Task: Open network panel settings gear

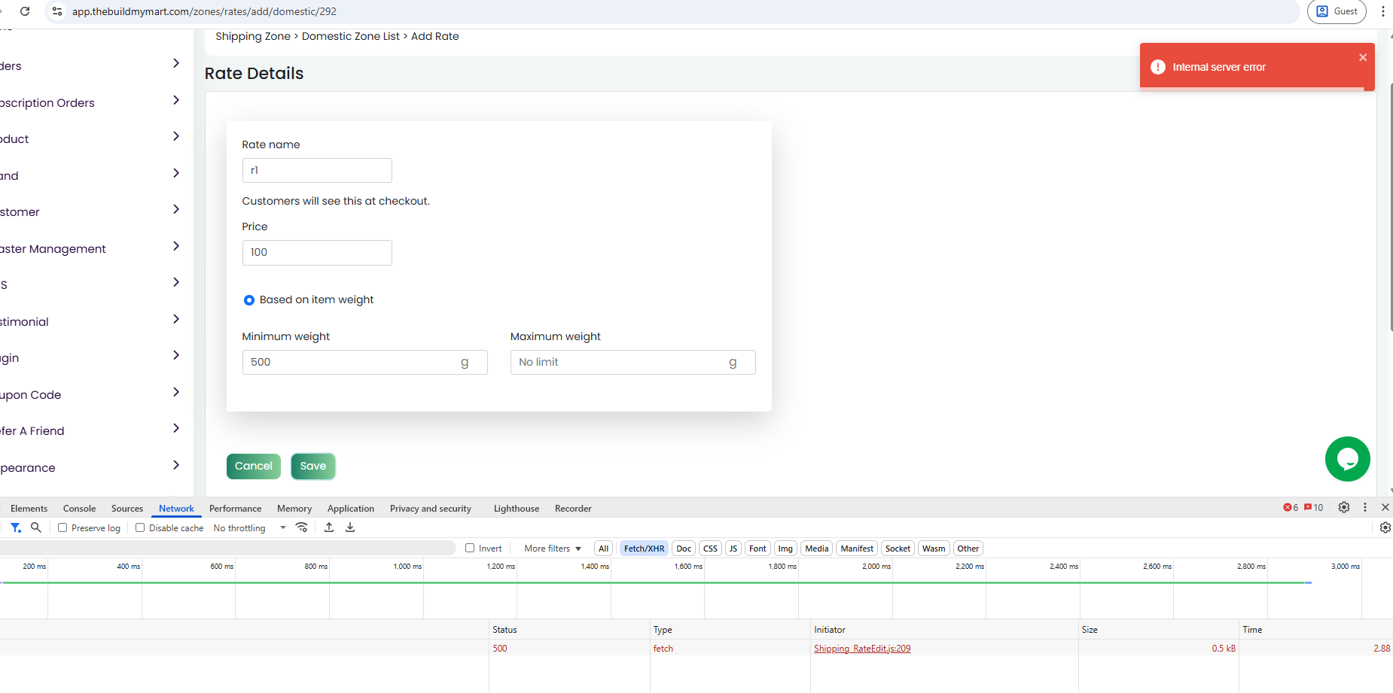Action: click(x=1385, y=527)
